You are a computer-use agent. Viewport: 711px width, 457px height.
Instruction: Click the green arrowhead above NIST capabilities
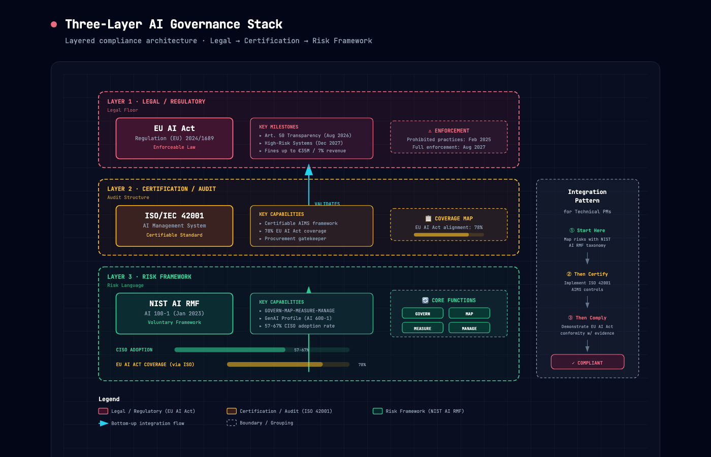pyautogui.click(x=309, y=290)
